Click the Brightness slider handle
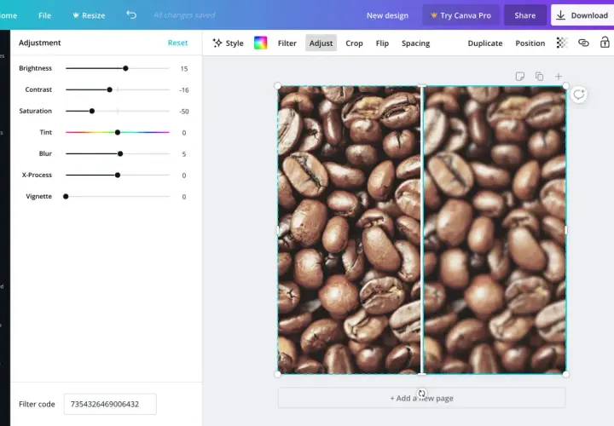This screenshot has height=426, width=614. click(x=125, y=68)
